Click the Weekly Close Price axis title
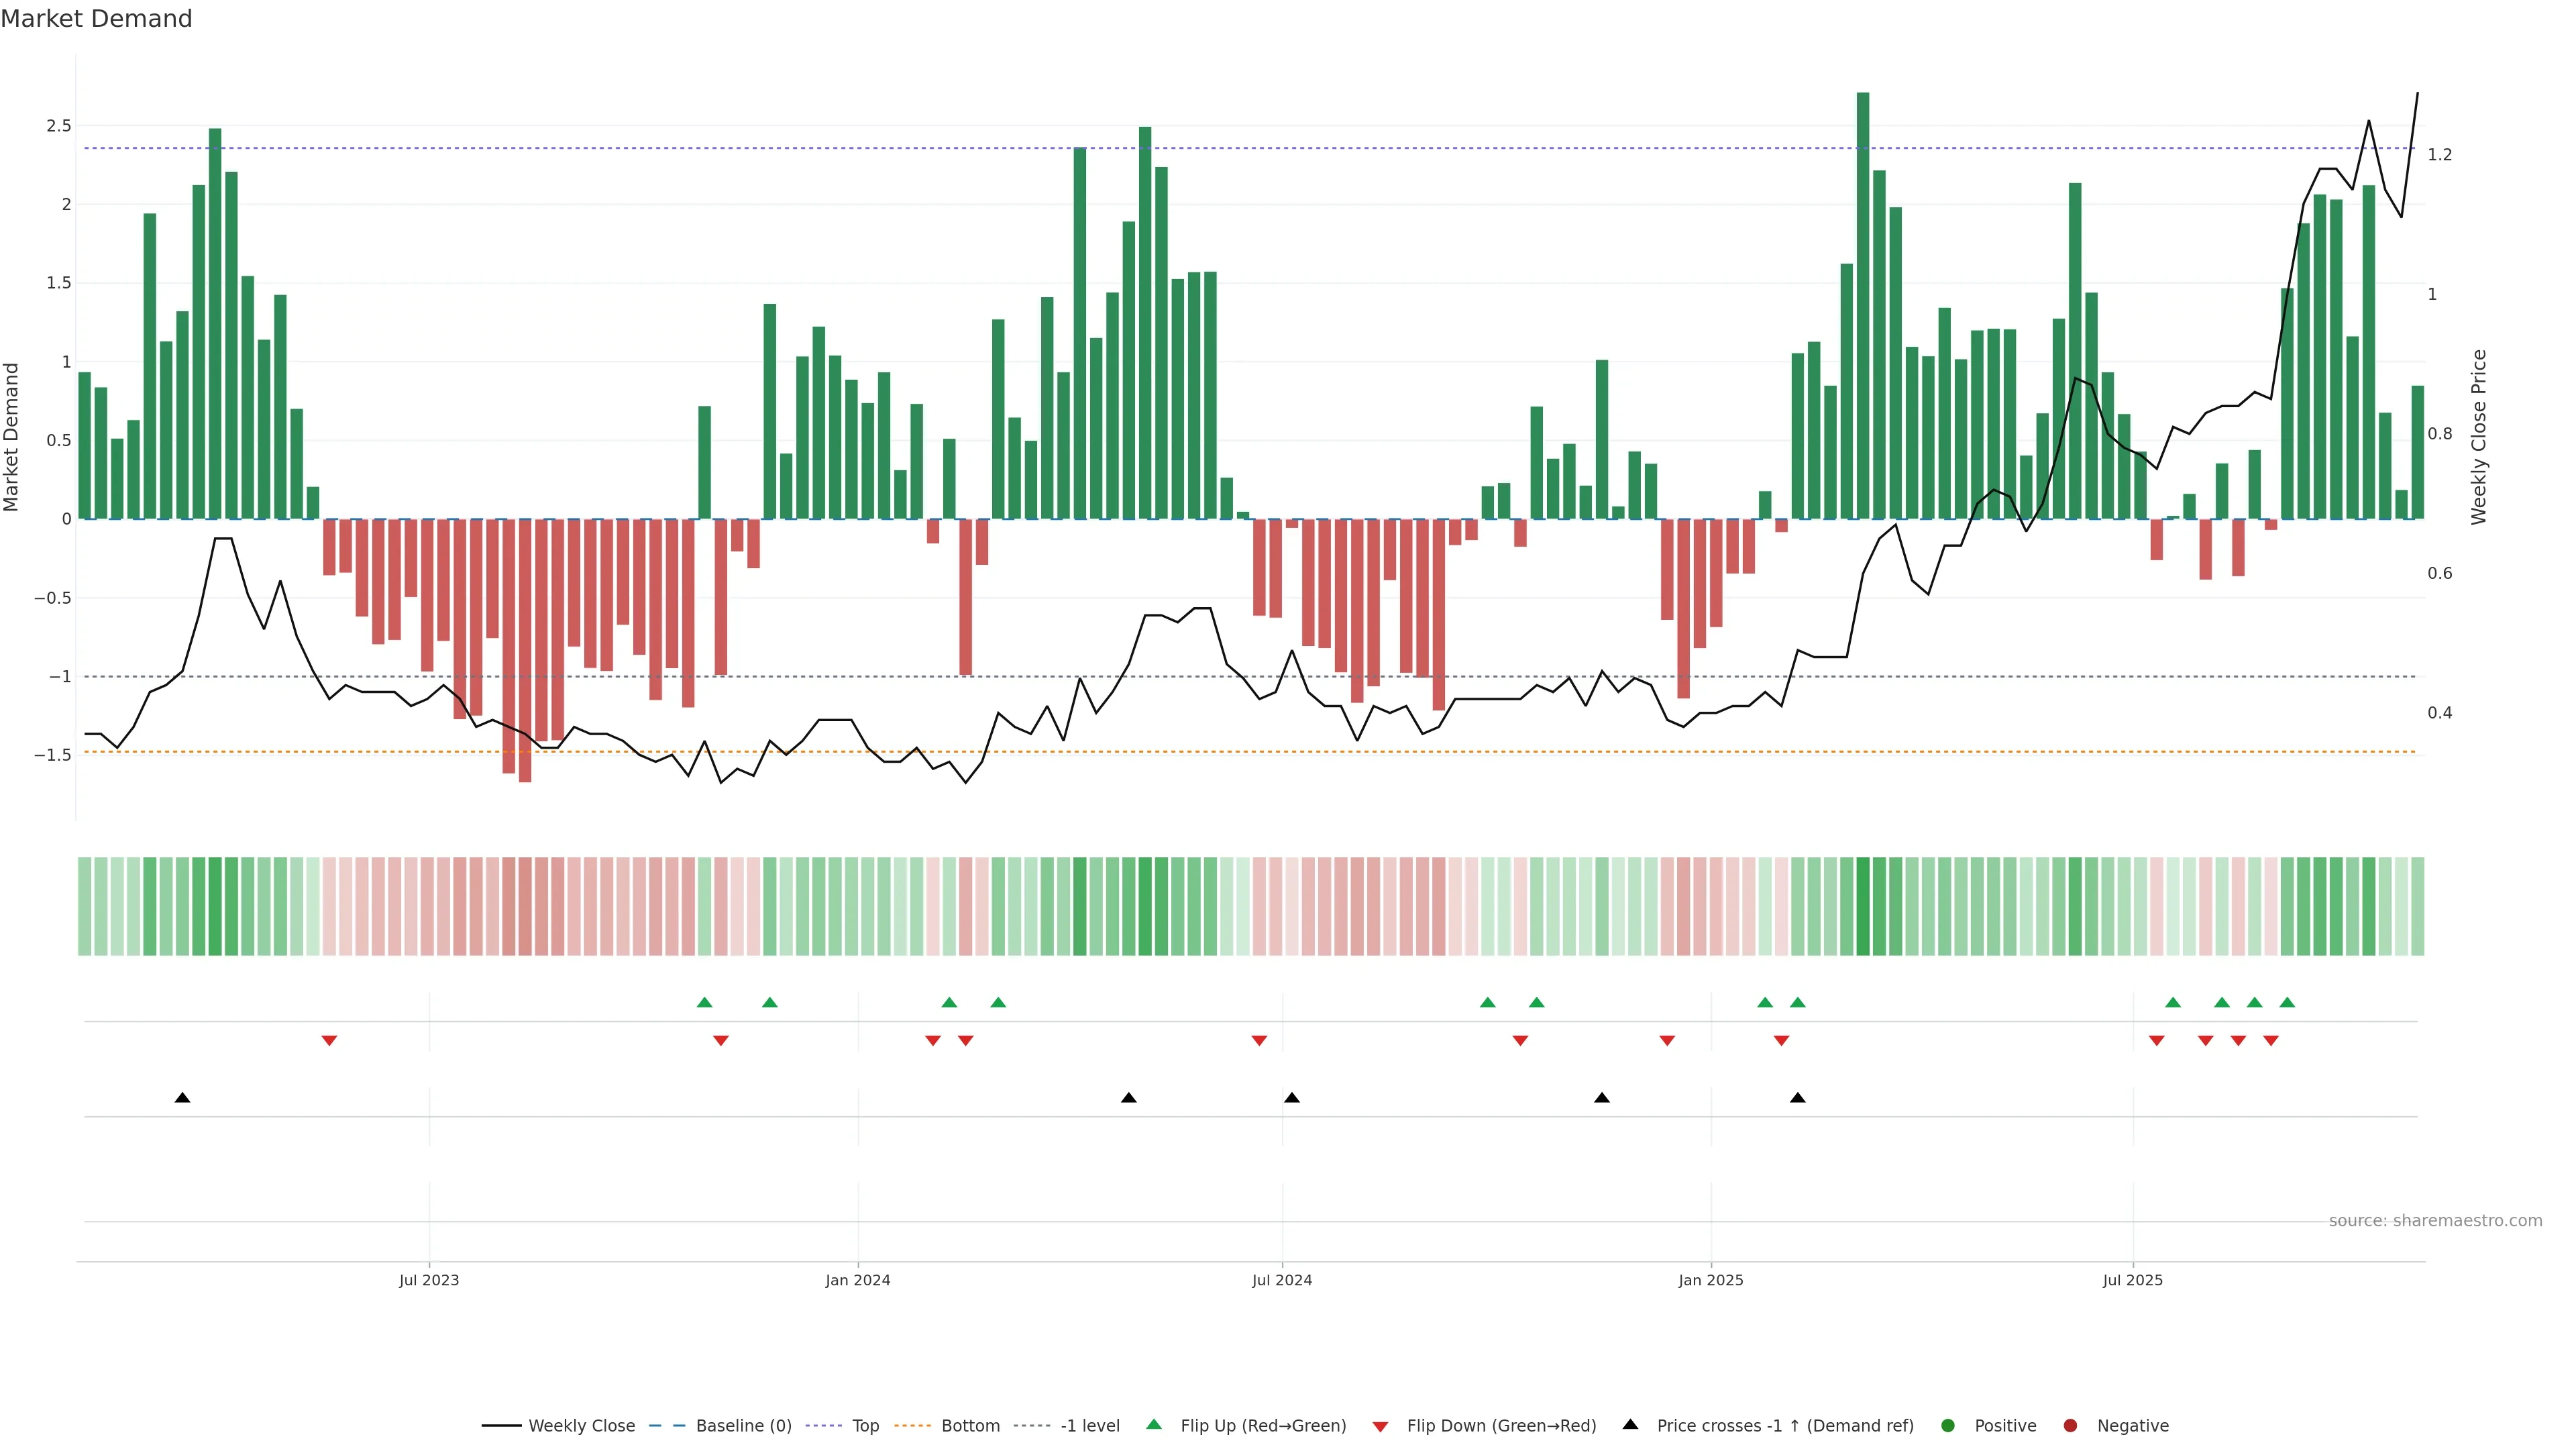Viewport: 2576px width, 1449px height. tap(2478, 437)
